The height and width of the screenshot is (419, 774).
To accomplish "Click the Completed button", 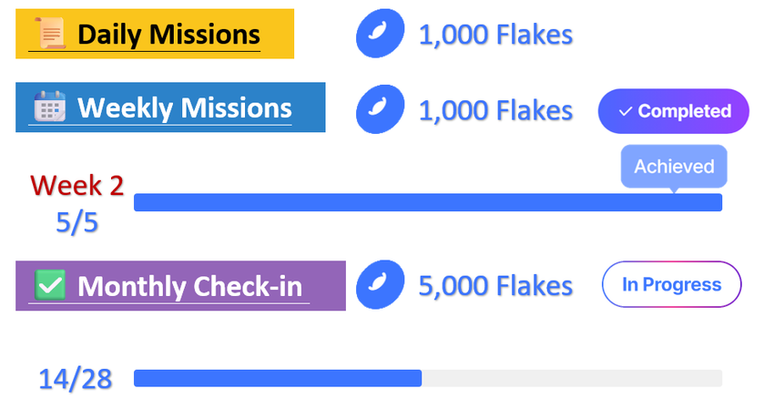I will point(673,111).
